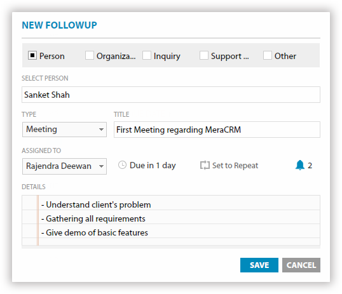
Task: Check the Inquiry checkbox
Action: pyautogui.click(x=147, y=55)
